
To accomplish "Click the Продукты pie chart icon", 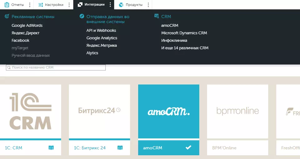I will point(121,5).
